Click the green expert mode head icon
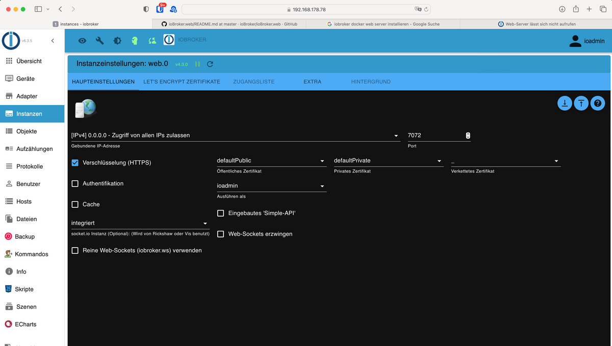The image size is (612, 346). 135,41
